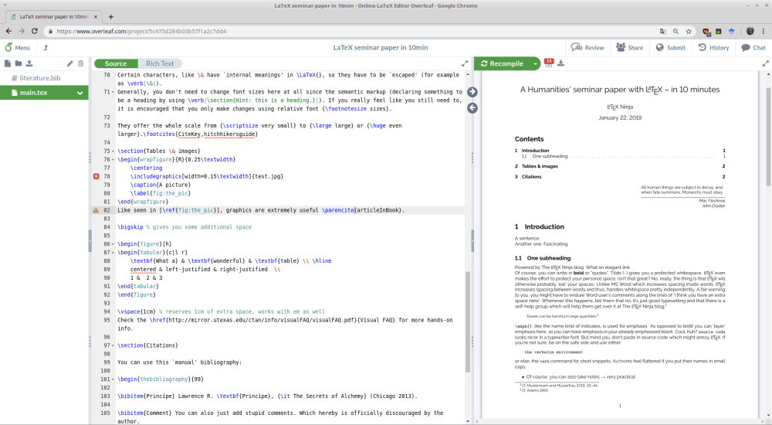The image size is (772, 425).
Task: Click the rename pencil icon
Action: point(69,63)
